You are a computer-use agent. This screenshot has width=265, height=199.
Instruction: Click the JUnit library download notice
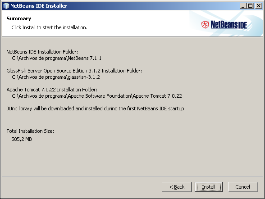click(96, 109)
